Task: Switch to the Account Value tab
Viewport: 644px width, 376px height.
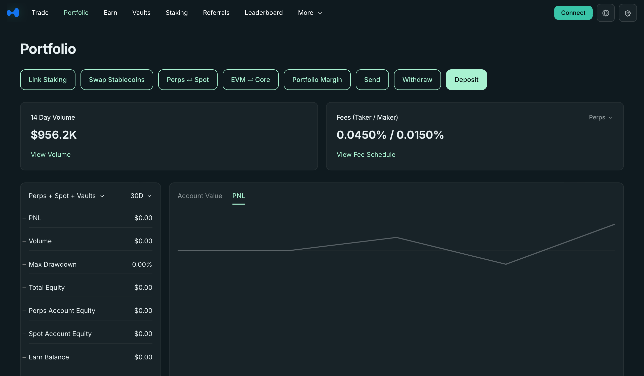Action: pos(199,196)
